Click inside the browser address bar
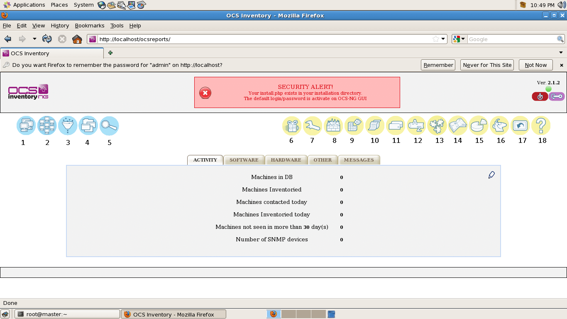This screenshot has width=567, height=319. point(249,39)
